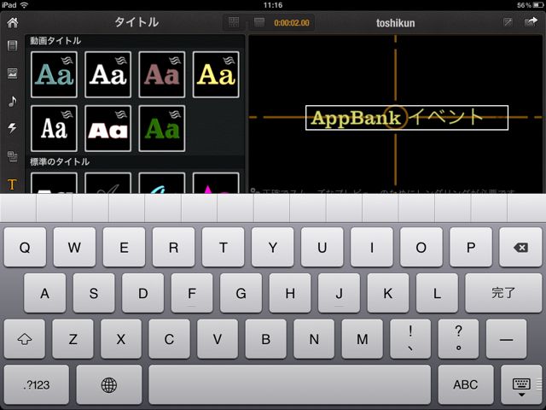Switch to timeline view icon

pos(259,23)
